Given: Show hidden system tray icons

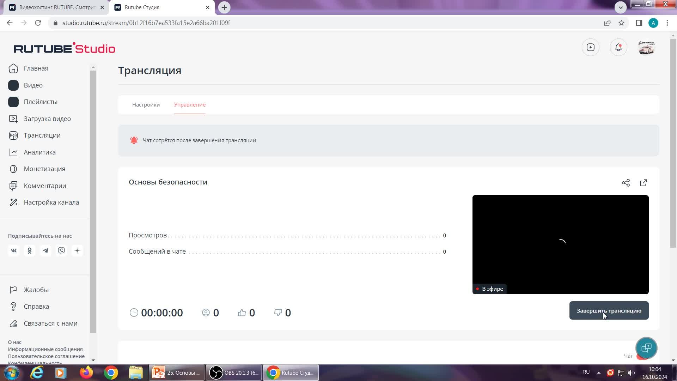Looking at the screenshot, I should (x=599, y=373).
